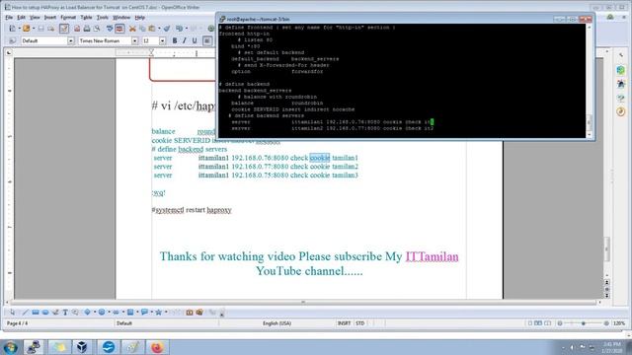Expand the New document dropdown arrow

click(x=19, y=29)
